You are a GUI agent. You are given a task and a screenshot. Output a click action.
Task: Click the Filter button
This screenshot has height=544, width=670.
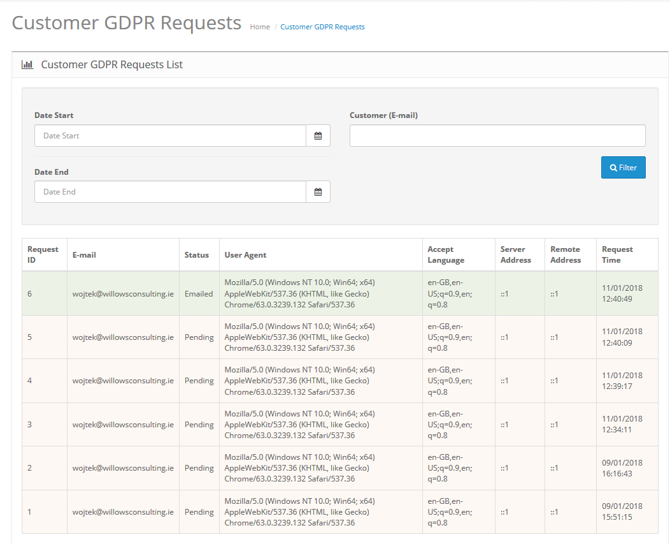[x=623, y=167]
